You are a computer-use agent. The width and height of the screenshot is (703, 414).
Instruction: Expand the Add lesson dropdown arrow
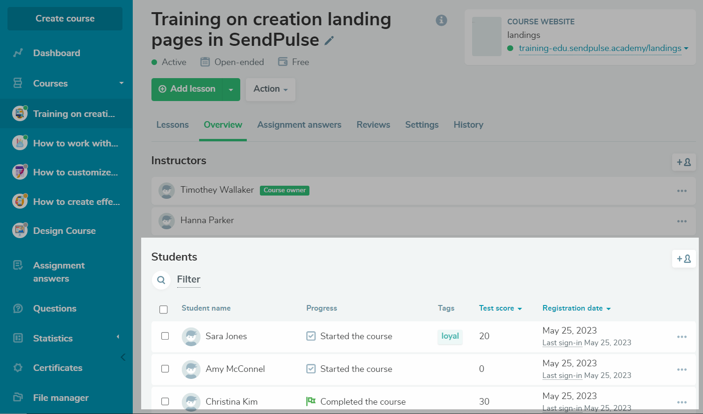(230, 89)
